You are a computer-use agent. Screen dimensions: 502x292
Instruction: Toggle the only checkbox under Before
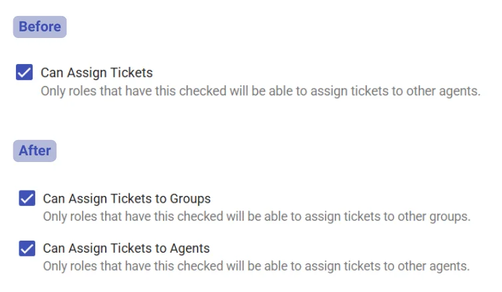point(25,73)
